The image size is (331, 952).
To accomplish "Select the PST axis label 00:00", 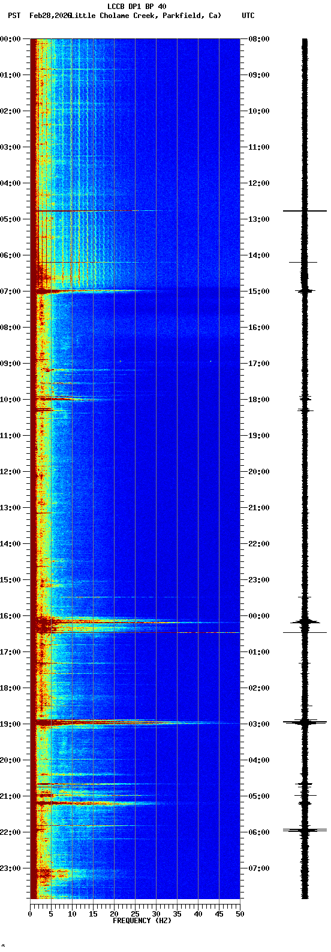I will click(x=10, y=39).
